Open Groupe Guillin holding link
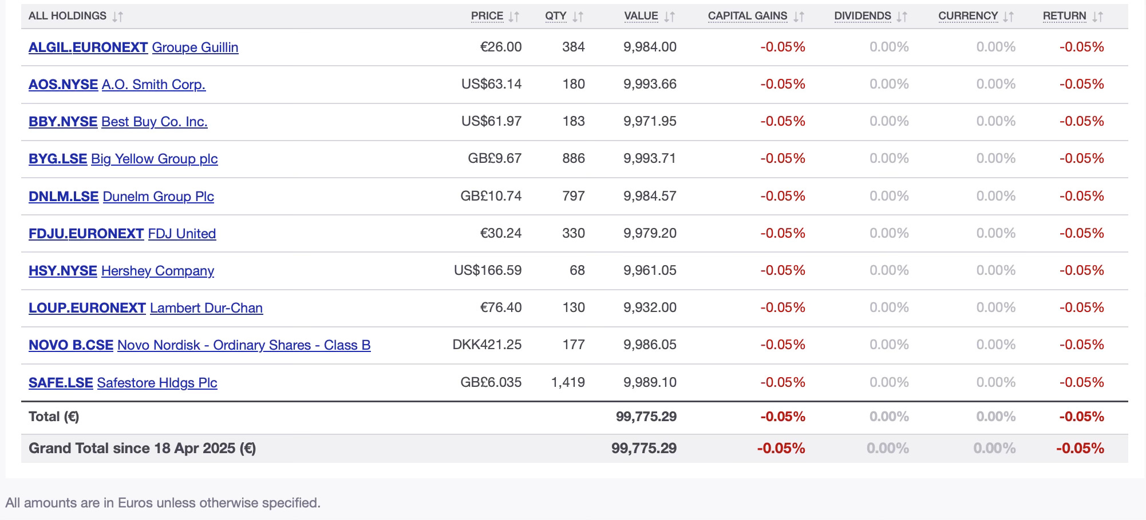1146x520 pixels. click(195, 47)
